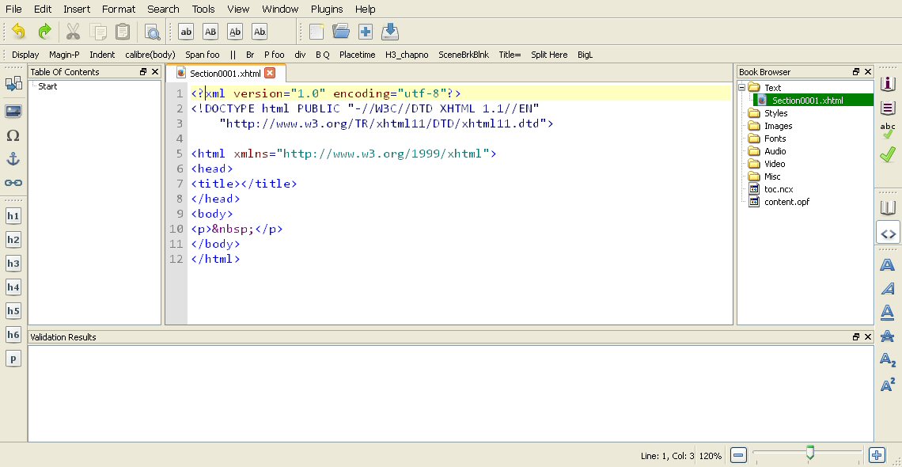Insert a special character with Omega icon
The width and height of the screenshot is (902, 467).
tap(13, 135)
